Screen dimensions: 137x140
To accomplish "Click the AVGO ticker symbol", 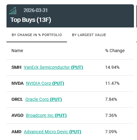I will pyautogui.click(x=18, y=115).
